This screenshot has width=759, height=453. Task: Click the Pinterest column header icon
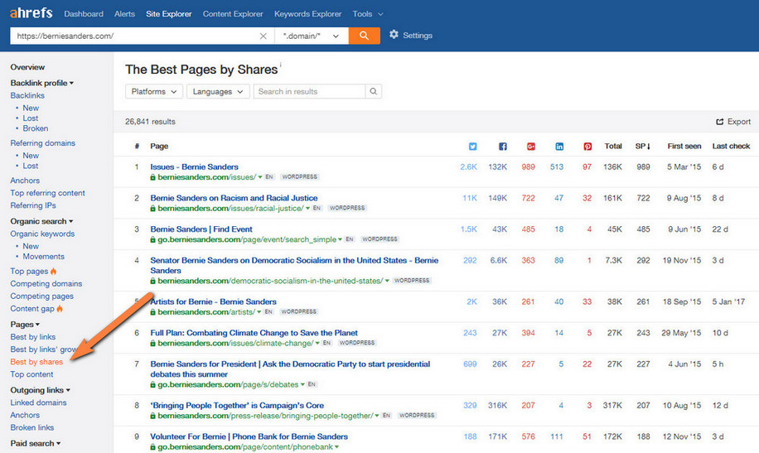click(587, 146)
